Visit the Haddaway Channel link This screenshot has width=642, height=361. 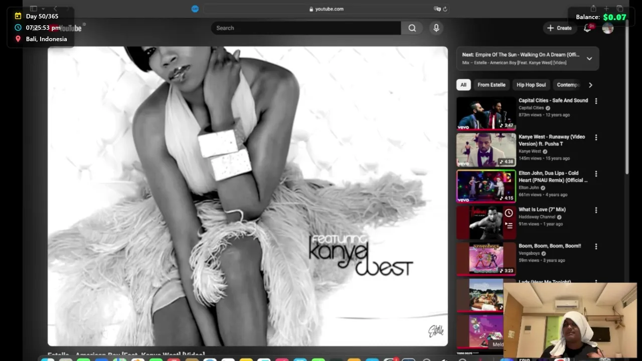[x=537, y=217]
